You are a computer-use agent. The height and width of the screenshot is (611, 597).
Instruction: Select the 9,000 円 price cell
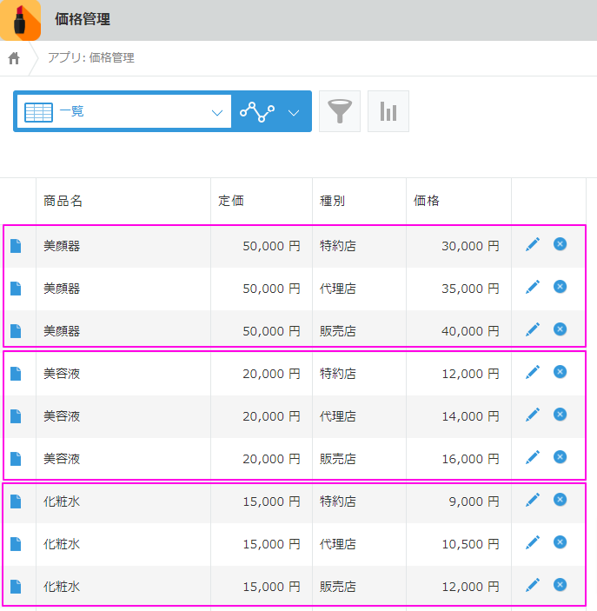click(x=474, y=501)
